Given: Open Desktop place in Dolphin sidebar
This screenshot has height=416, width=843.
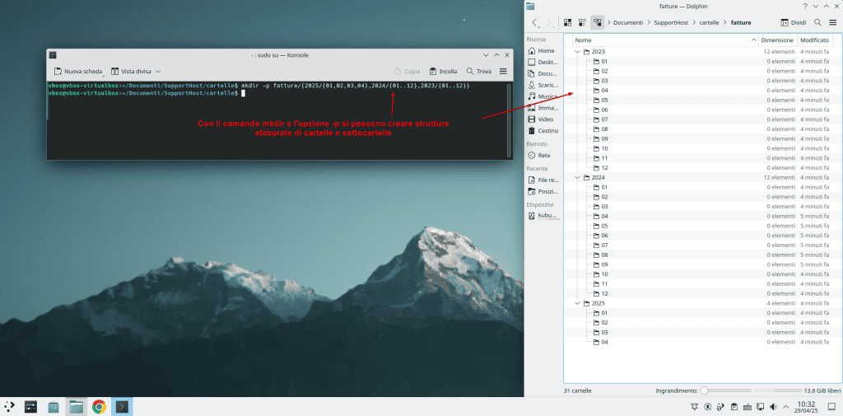Looking at the screenshot, I should pos(543,62).
